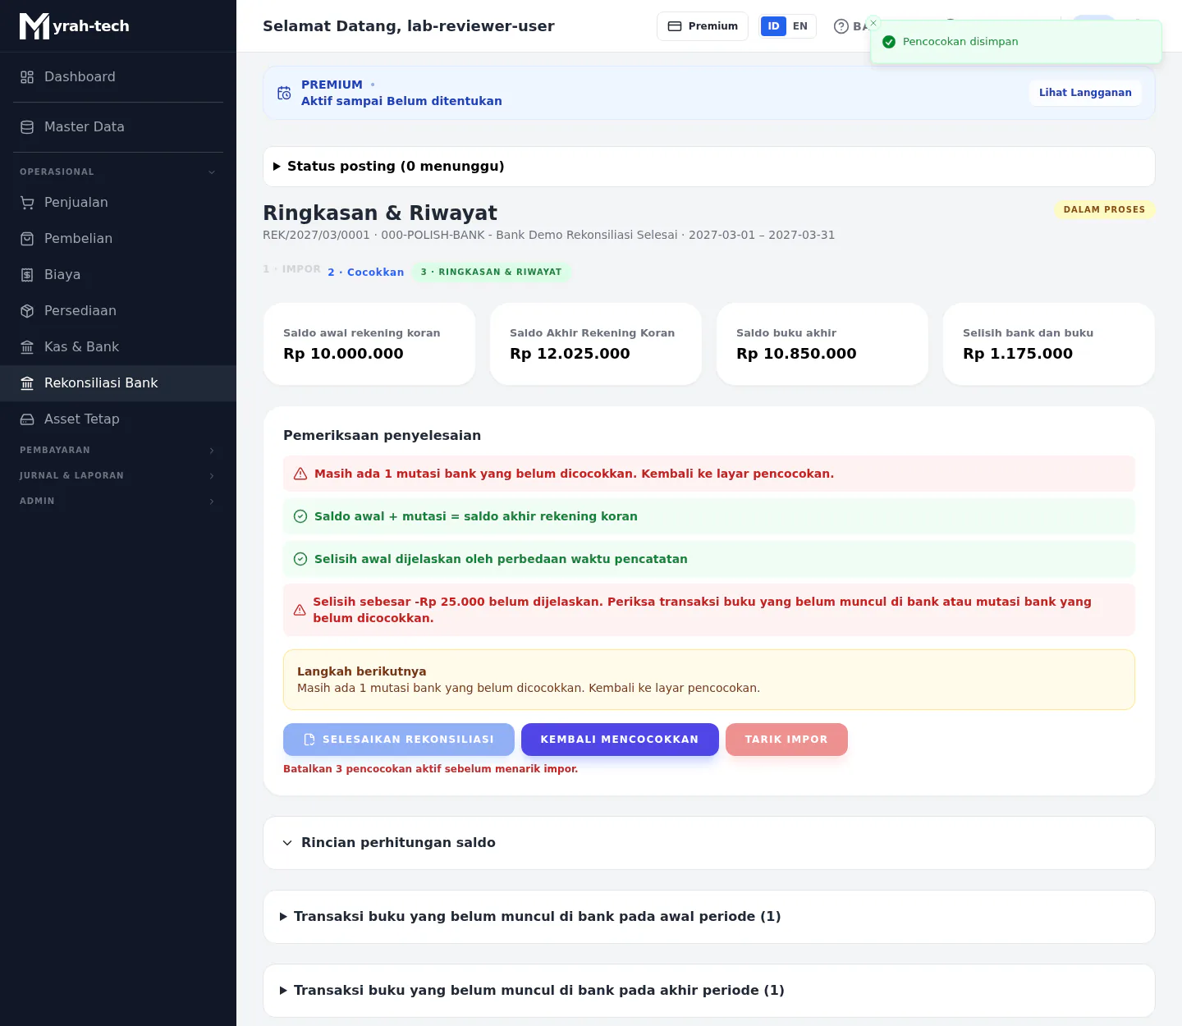Open Asset Tetap module
This screenshot has height=1026, width=1182.
point(118,419)
